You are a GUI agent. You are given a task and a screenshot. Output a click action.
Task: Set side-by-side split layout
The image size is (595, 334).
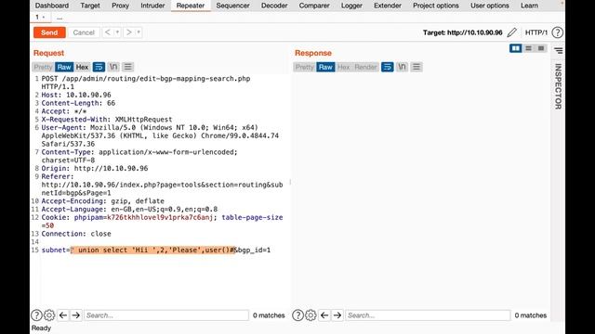[515, 48]
